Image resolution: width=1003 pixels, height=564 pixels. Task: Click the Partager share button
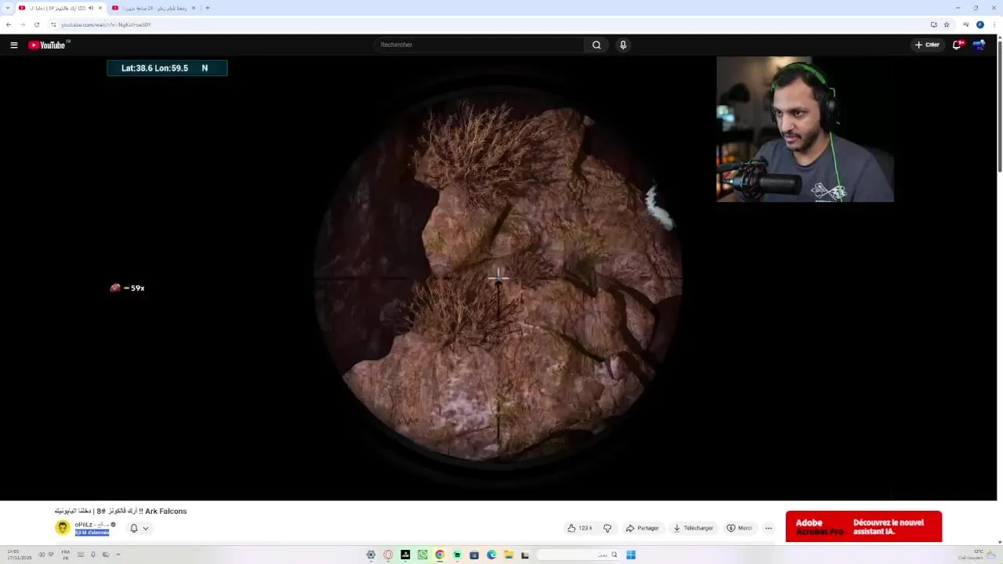click(643, 528)
